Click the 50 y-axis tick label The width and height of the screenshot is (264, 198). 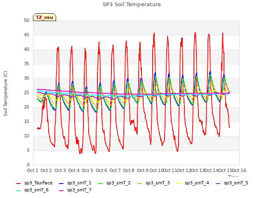tap(26, 20)
